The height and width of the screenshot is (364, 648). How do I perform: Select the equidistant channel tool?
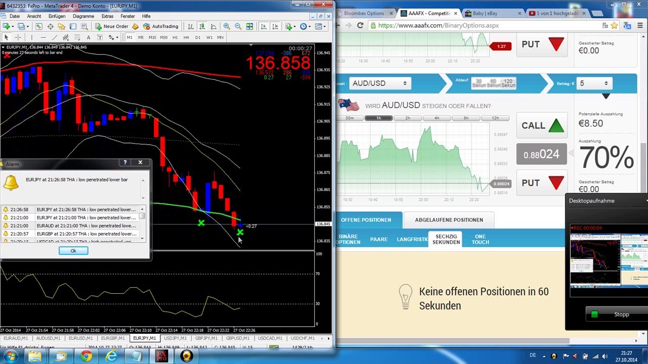coord(66,37)
